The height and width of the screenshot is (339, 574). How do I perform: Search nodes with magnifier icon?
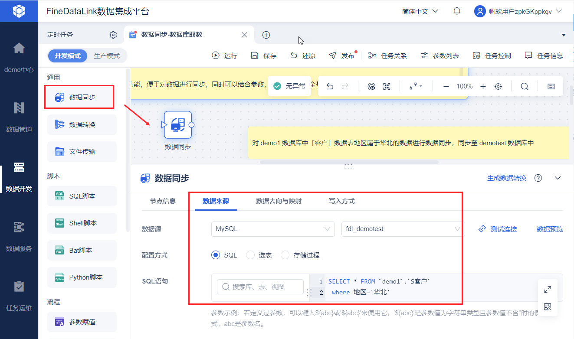(525, 86)
